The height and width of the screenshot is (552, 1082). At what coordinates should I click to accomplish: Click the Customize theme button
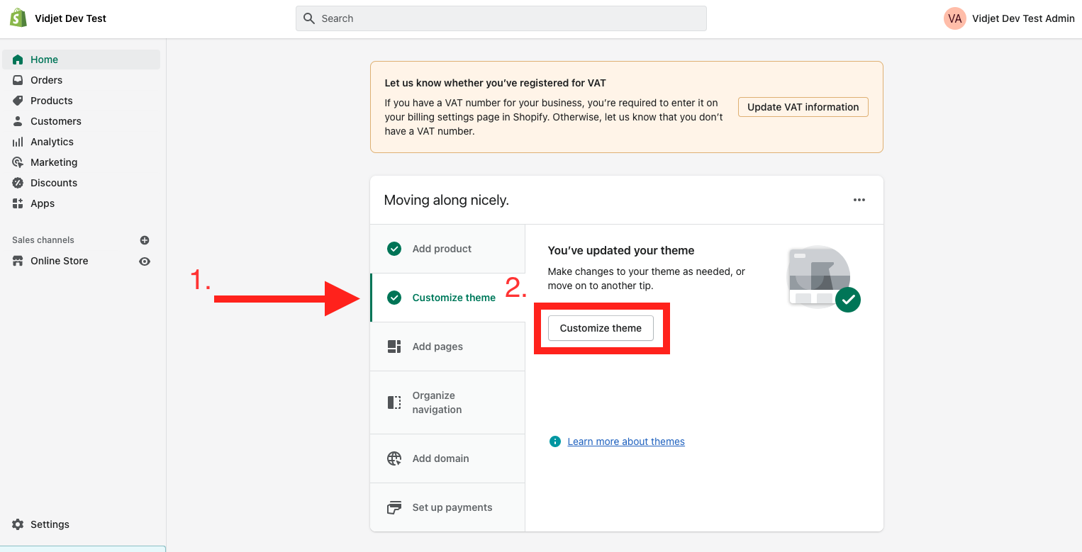tap(601, 328)
